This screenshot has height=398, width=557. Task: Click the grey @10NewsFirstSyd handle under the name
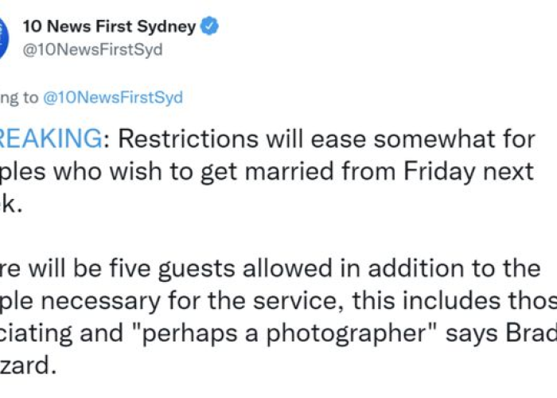coord(93,49)
